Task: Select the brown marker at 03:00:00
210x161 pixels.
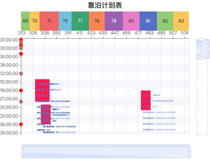Action: click(x=21, y=48)
